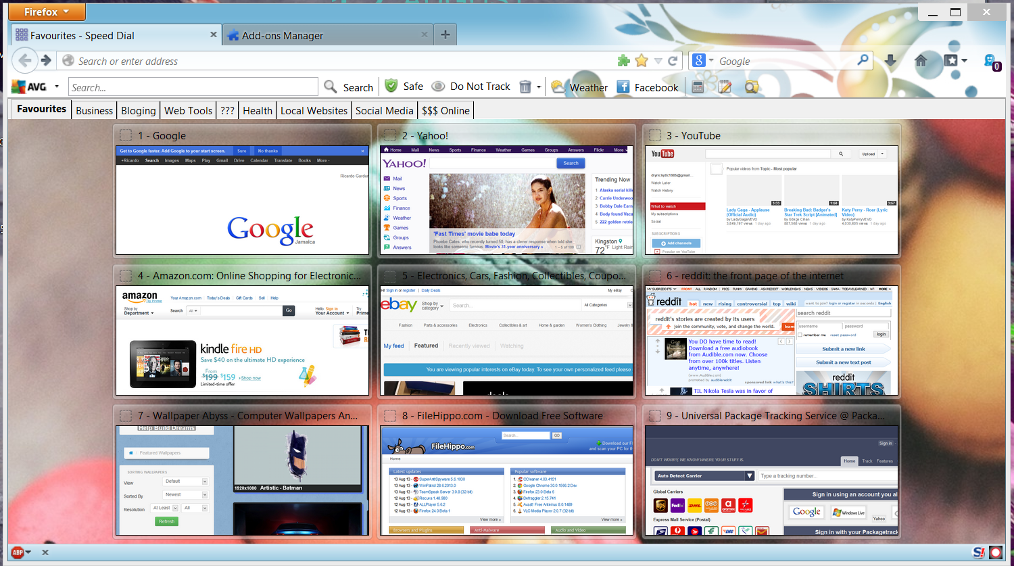
Task: Select the Local Websites group tab
Action: 314,110
